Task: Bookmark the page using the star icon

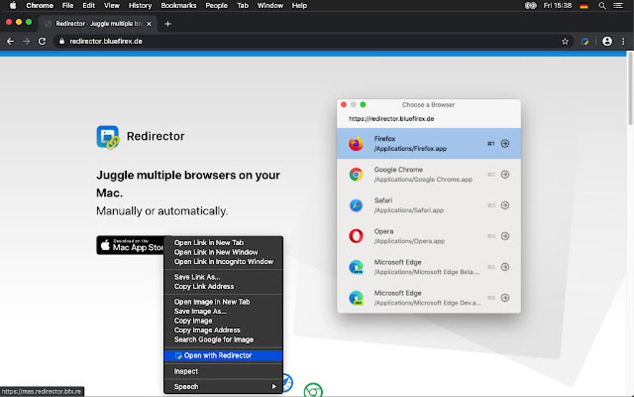Action: pyautogui.click(x=564, y=41)
